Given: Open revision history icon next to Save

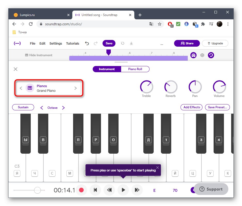Looking at the screenshot, I should [122, 44].
